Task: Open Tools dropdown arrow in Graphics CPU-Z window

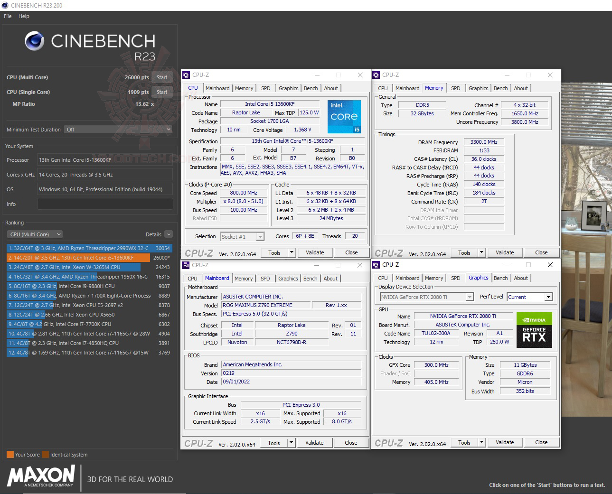Action: (482, 442)
